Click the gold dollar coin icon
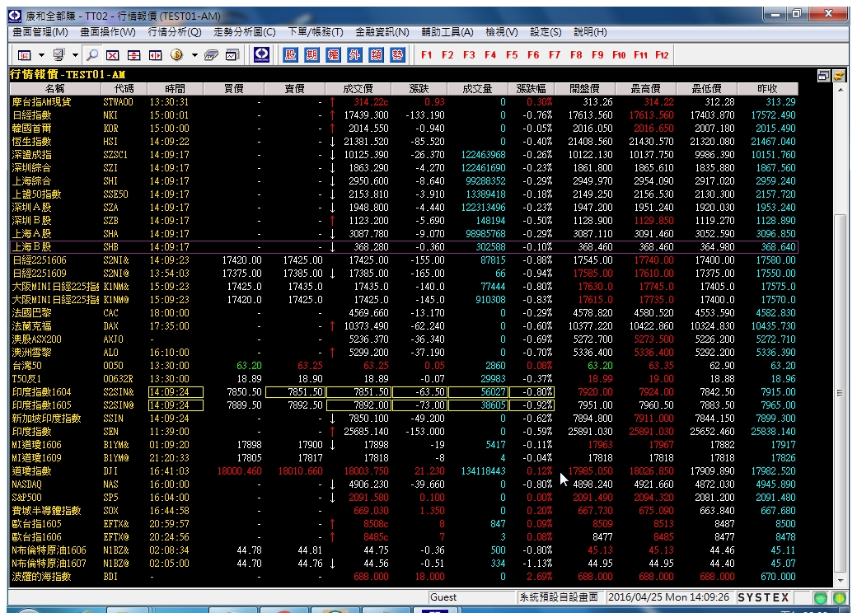857x613 pixels. pos(176,55)
